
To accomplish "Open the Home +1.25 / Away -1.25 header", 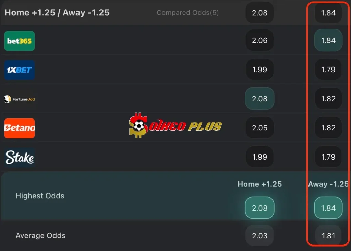I will coord(57,13).
